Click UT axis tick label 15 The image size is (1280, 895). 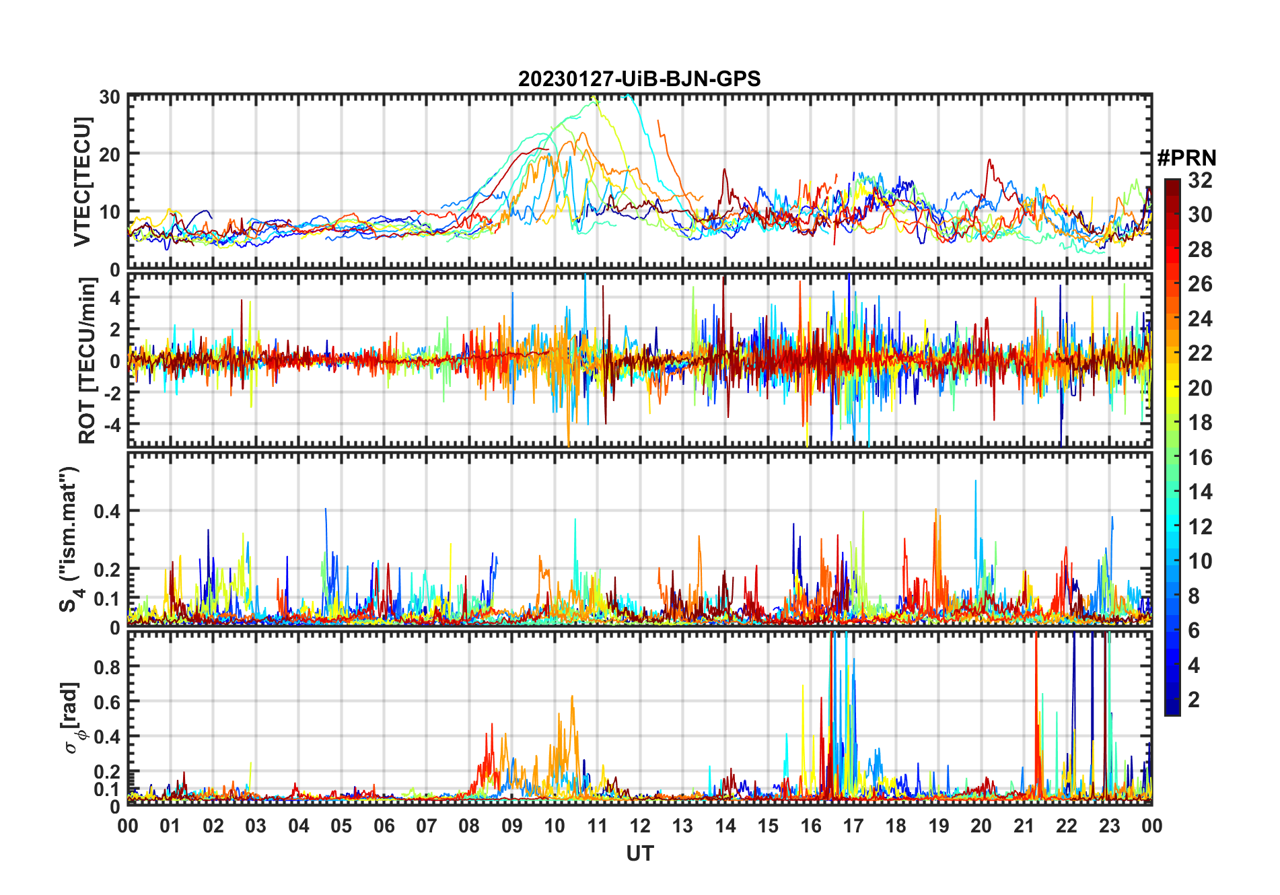pos(768,826)
